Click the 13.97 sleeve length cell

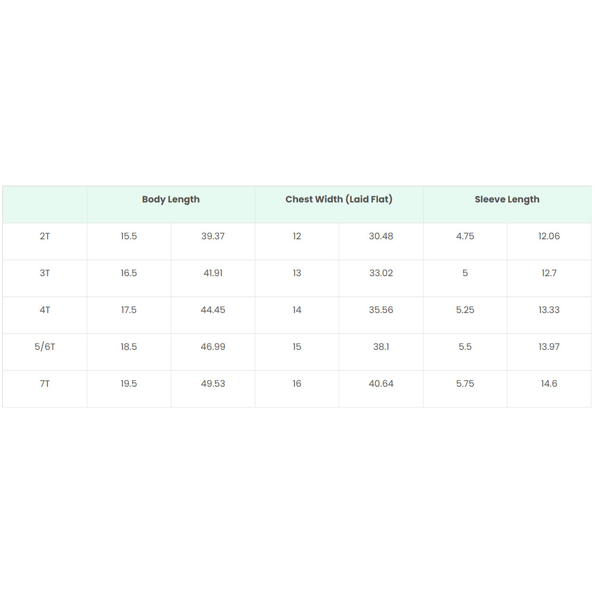pyautogui.click(x=549, y=347)
